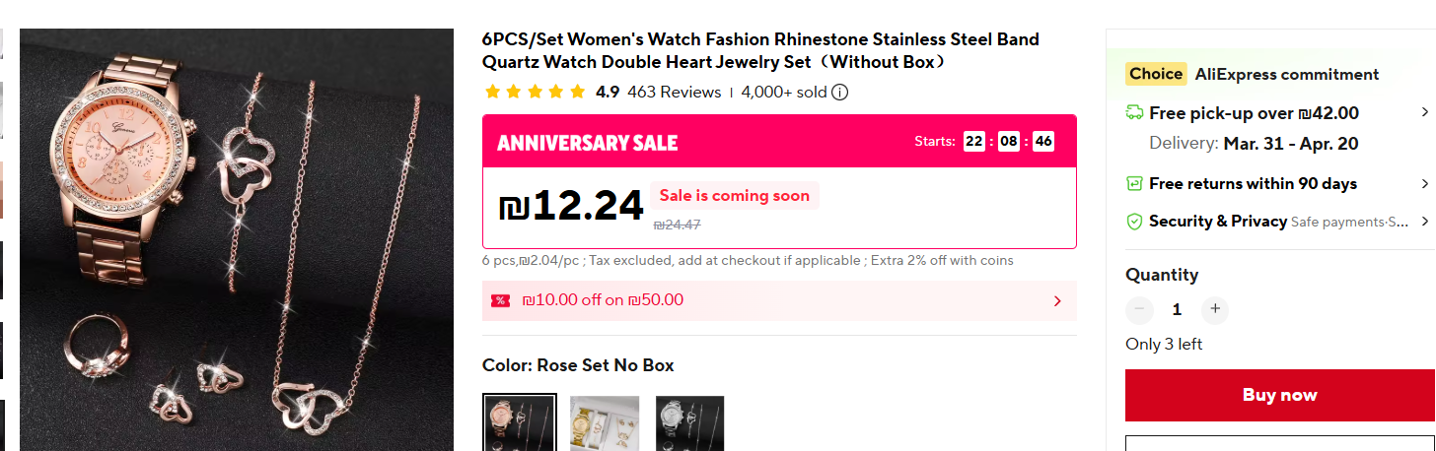Click the star rating icons
This screenshot has height=451, width=1436.
[535, 93]
